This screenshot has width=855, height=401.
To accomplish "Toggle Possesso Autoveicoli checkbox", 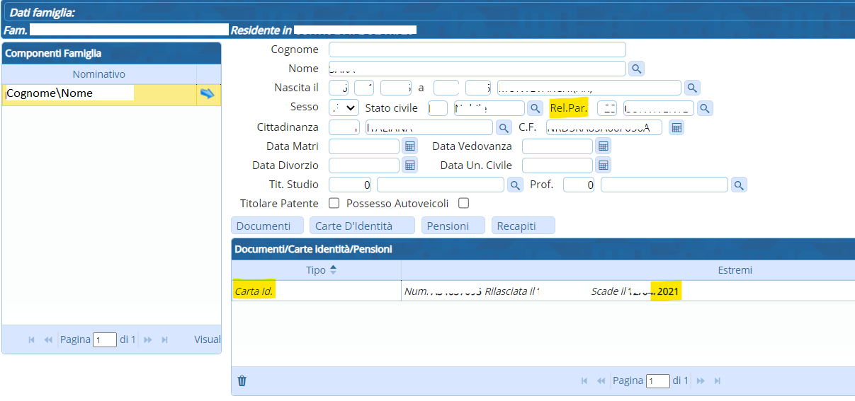I will [x=463, y=204].
